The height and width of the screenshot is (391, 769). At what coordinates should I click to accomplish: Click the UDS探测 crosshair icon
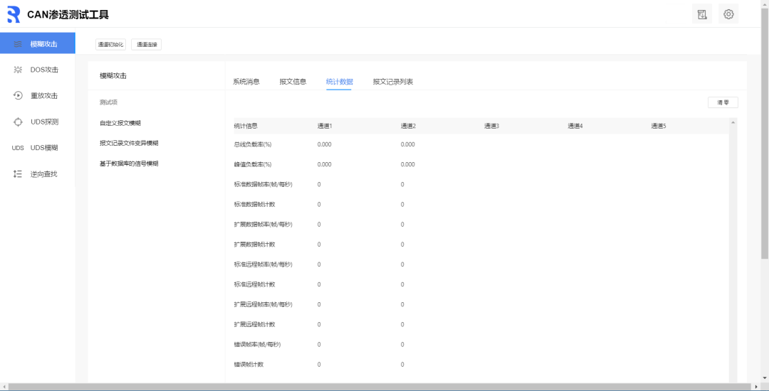18,122
